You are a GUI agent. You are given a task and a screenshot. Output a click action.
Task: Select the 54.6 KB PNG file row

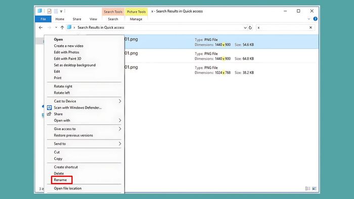pyautogui.click(x=222, y=42)
